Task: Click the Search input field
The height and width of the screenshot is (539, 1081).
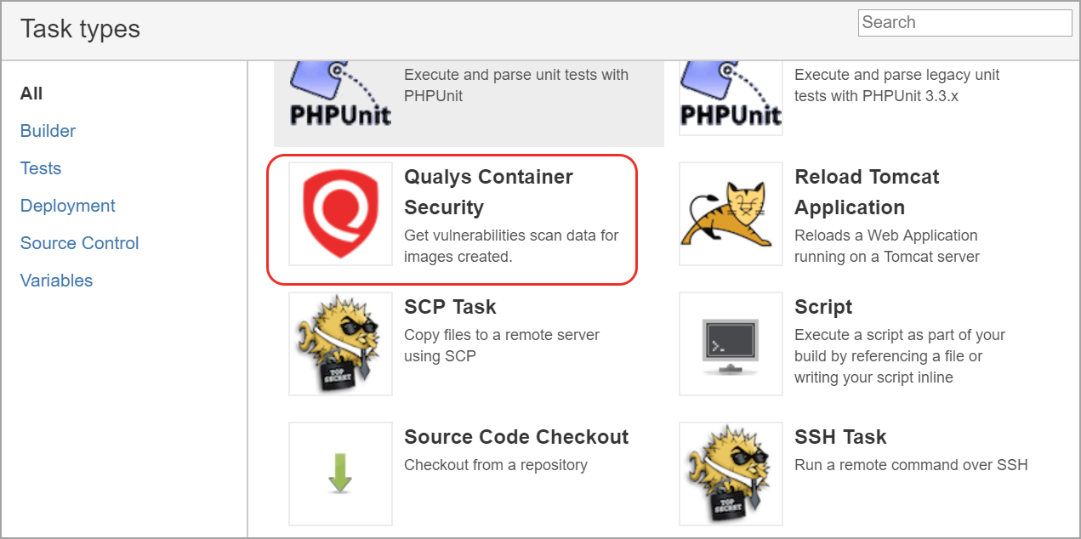Action: click(x=964, y=23)
